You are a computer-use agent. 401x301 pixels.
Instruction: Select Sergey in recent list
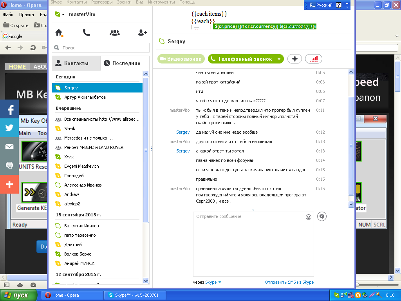97,88
